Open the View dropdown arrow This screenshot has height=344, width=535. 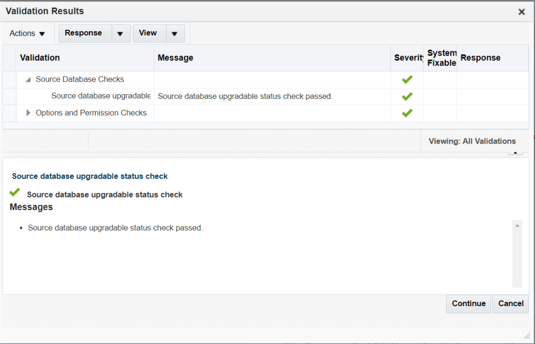(175, 33)
